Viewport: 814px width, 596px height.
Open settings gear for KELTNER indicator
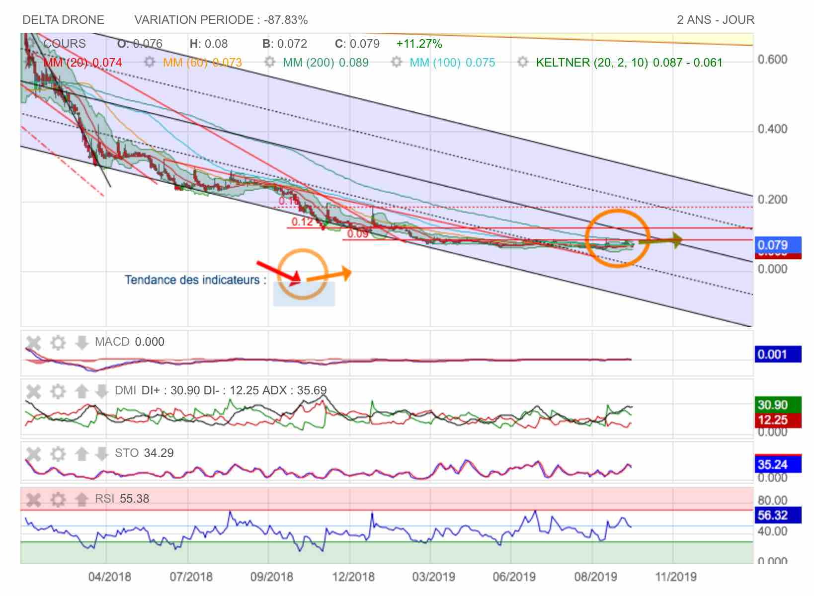[522, 63]
